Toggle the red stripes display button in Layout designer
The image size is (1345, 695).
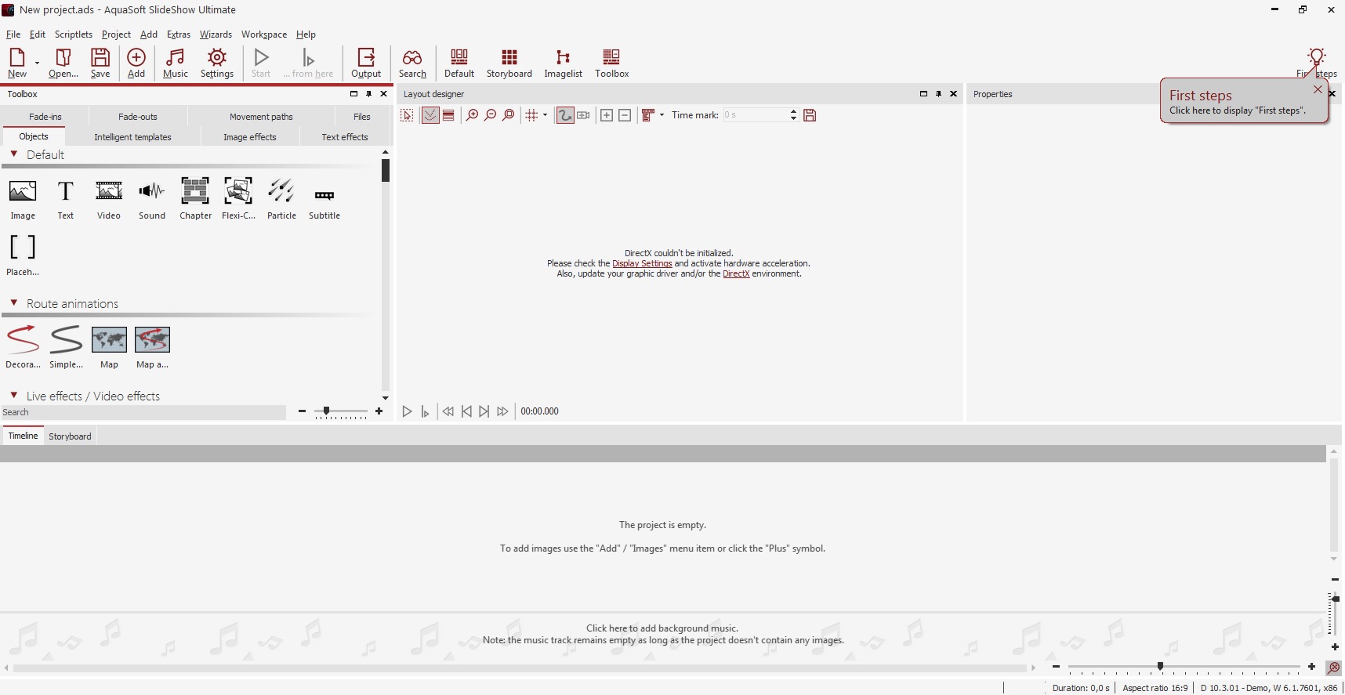[448, 115]
